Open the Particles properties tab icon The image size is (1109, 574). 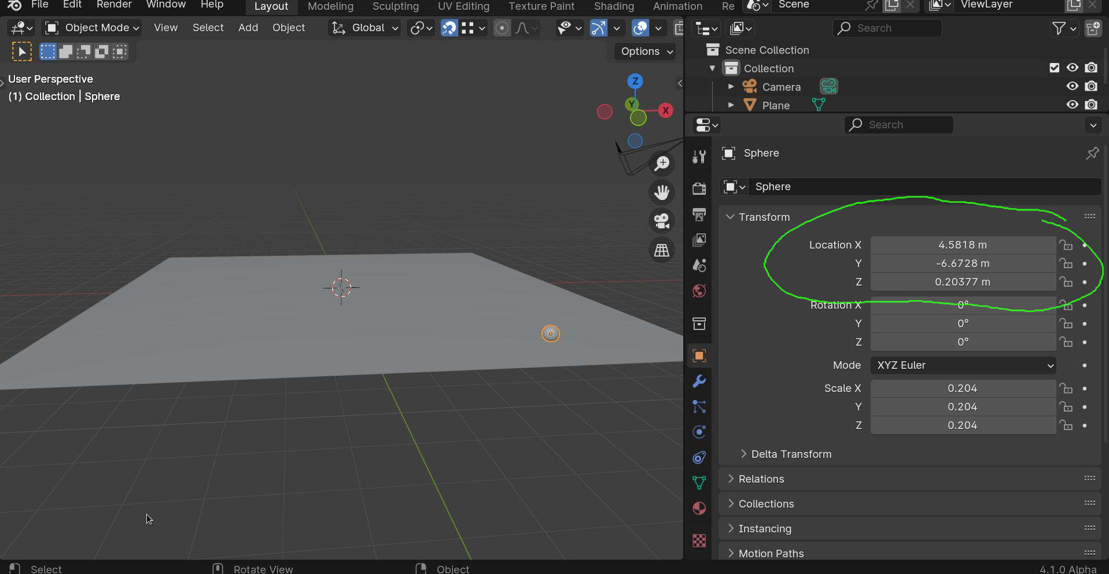click(x=699, y=406)
